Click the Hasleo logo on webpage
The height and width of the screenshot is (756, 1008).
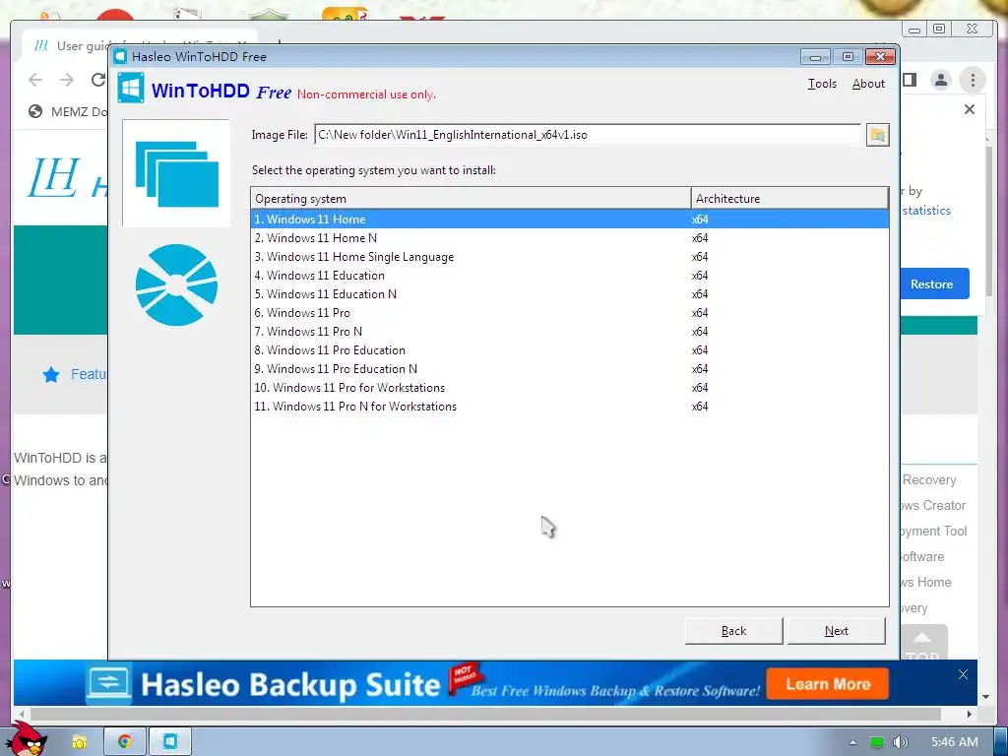click(67, 178)
